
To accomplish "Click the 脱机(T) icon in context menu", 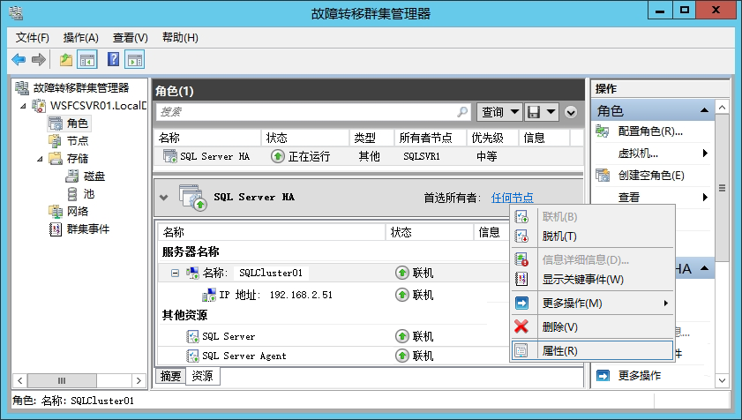I will pyautogui.click(x=521, y=236).
